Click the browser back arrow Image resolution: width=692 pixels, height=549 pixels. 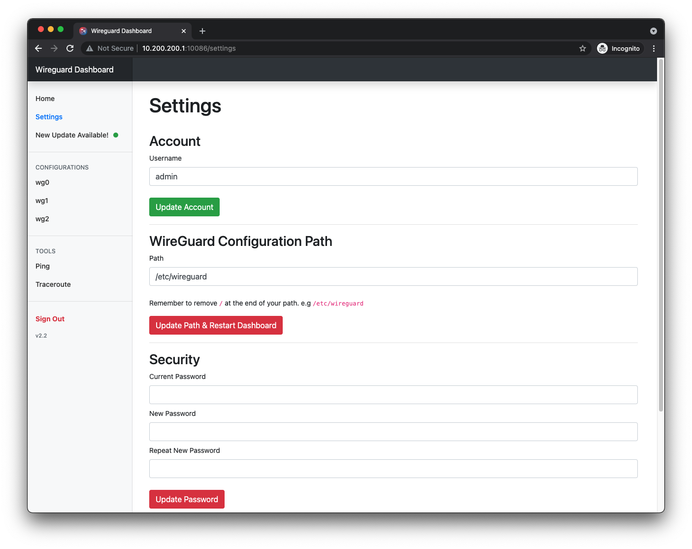pos(38,48)
